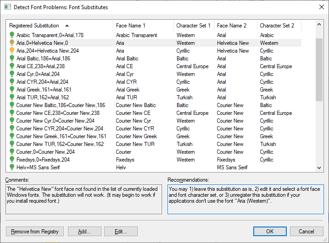Click the Face Name 1 column header
Viewport: 329px width, 243px height.
(143, 26)
